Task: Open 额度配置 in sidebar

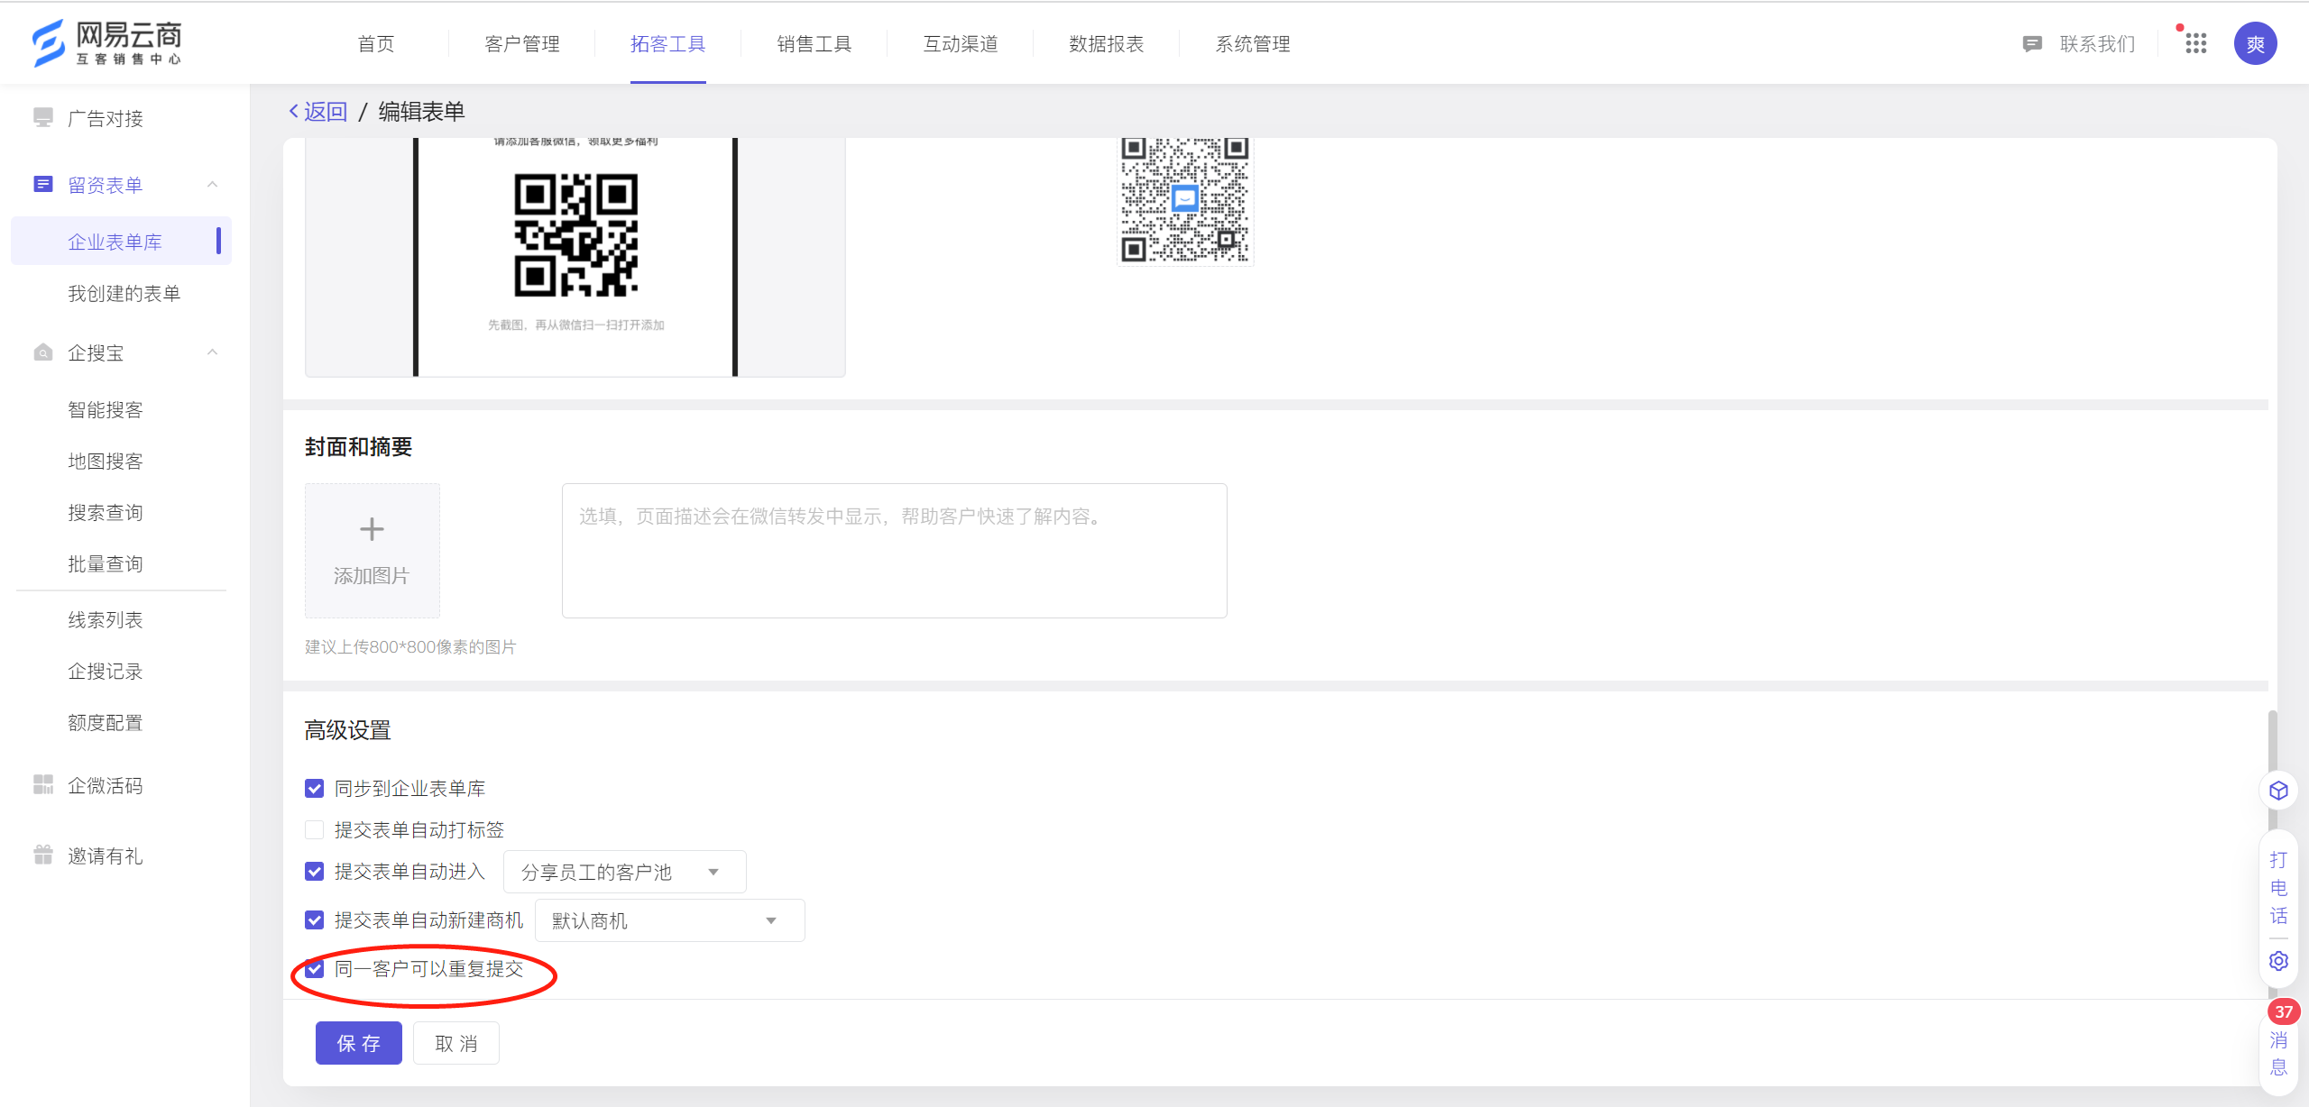Action: pyautogui.click(x=106, y=723)
